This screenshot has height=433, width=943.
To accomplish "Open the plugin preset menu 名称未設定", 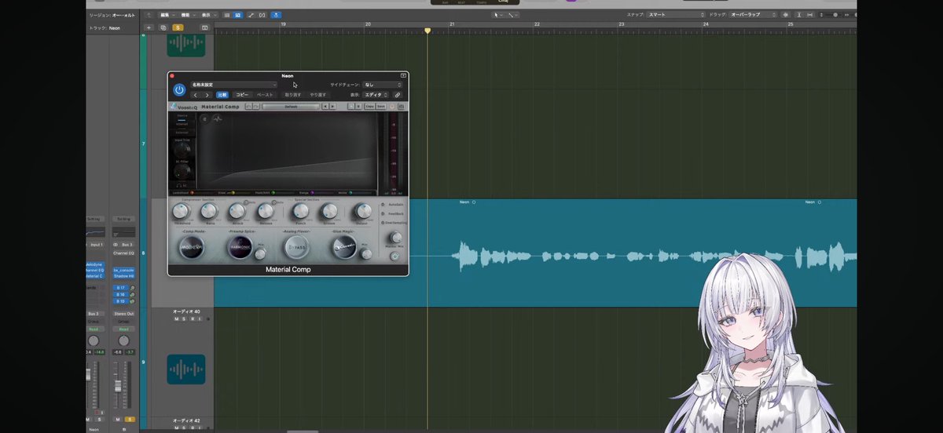I will click(x=233, y=85).
